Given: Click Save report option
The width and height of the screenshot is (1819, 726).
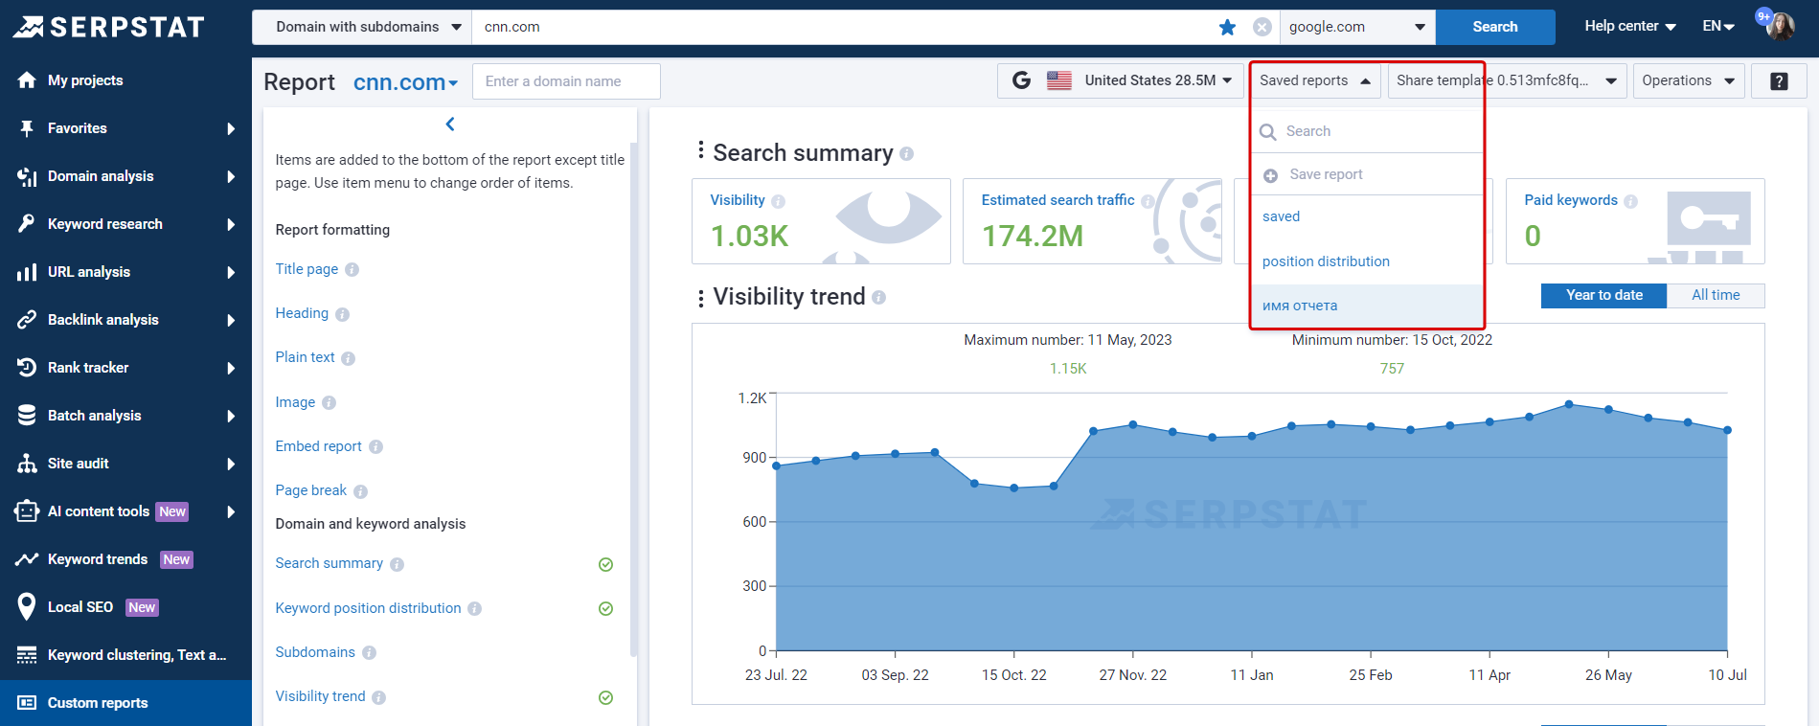Looking at the screenshot, I should tap(1368, 174).
